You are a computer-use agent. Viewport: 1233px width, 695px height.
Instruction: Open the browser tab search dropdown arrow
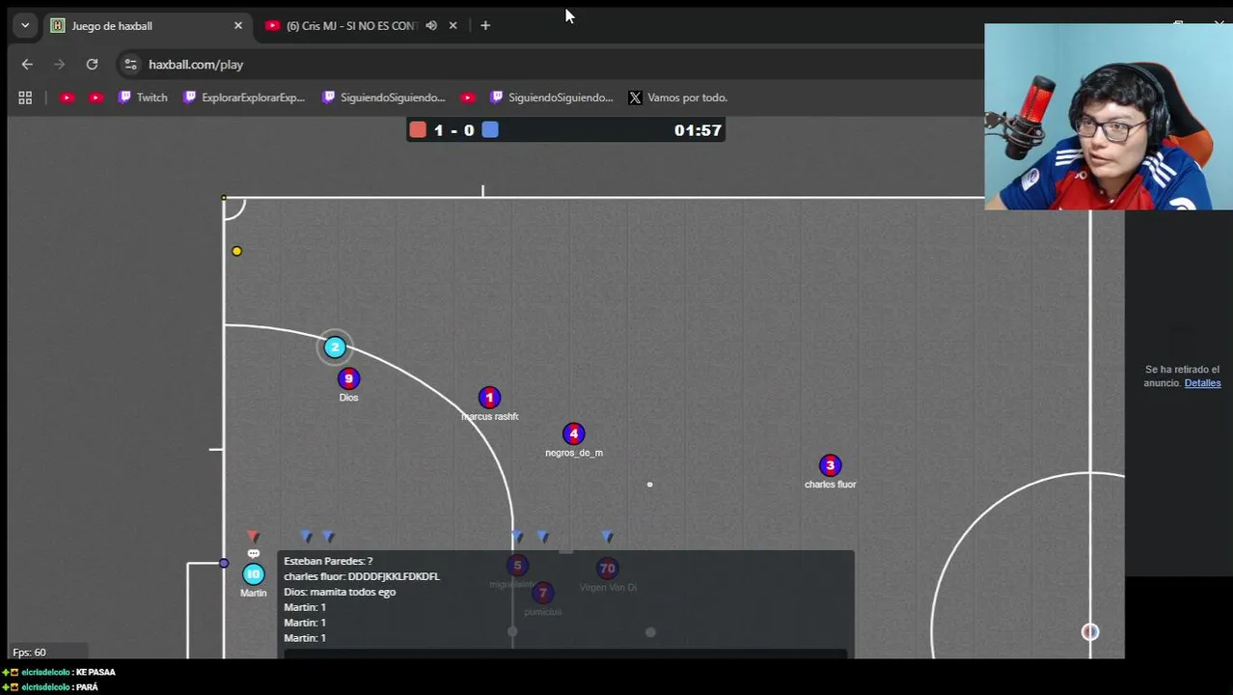tap(25, 25)
